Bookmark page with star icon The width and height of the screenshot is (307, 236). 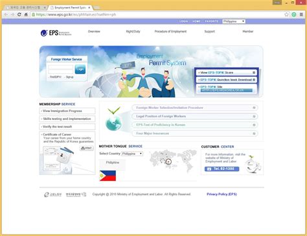(286, 14)
